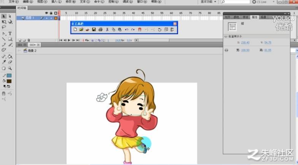
Task: Select the Free Transform tool
Action: click(4, 22)
